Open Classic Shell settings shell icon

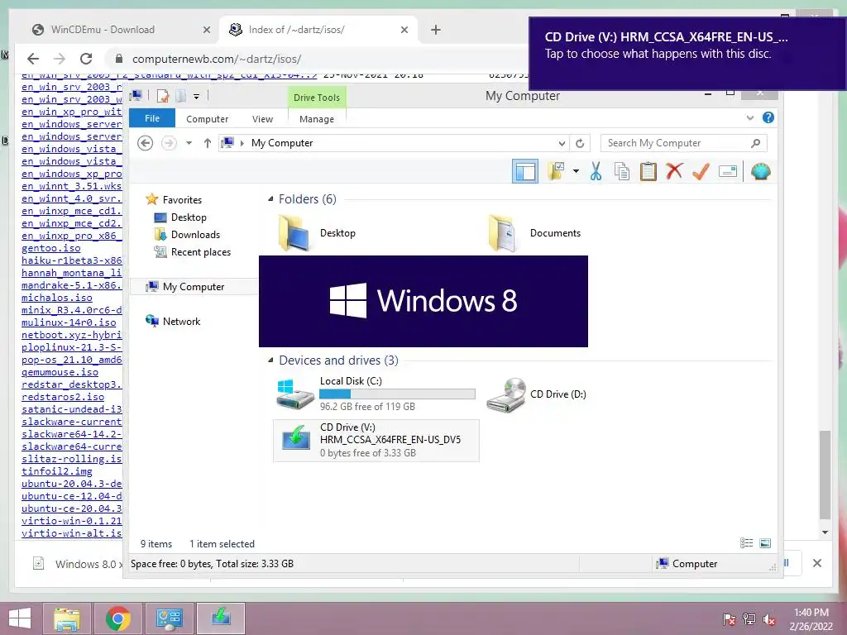pyautogui.click(x=761, y=172)
